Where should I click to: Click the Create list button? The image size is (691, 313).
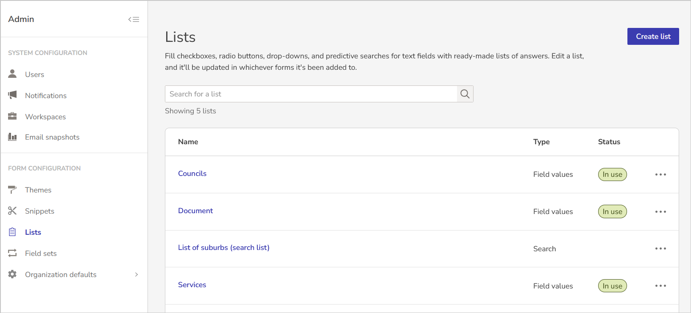pyautogui.click(x=653, y=36)
